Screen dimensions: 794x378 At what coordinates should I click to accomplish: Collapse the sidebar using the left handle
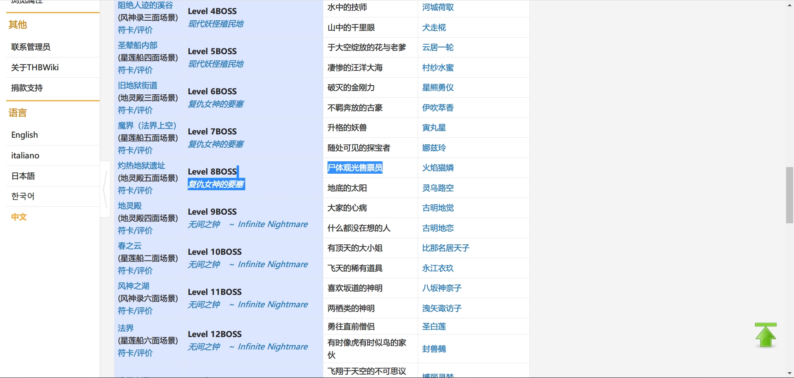(105, 189)
